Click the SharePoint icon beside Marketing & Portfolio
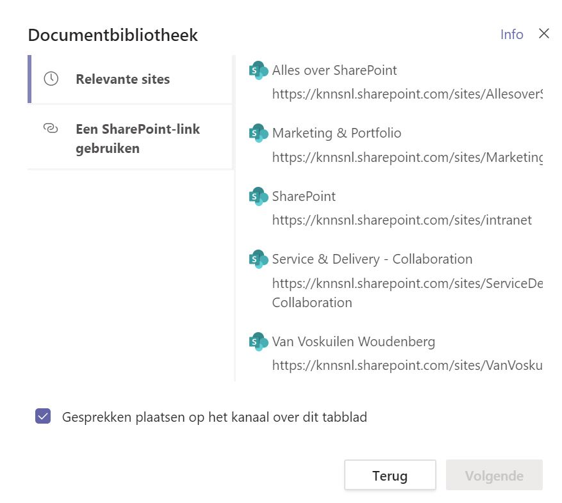This screenshot has width=562, height=503. click(x=258, y=133)
